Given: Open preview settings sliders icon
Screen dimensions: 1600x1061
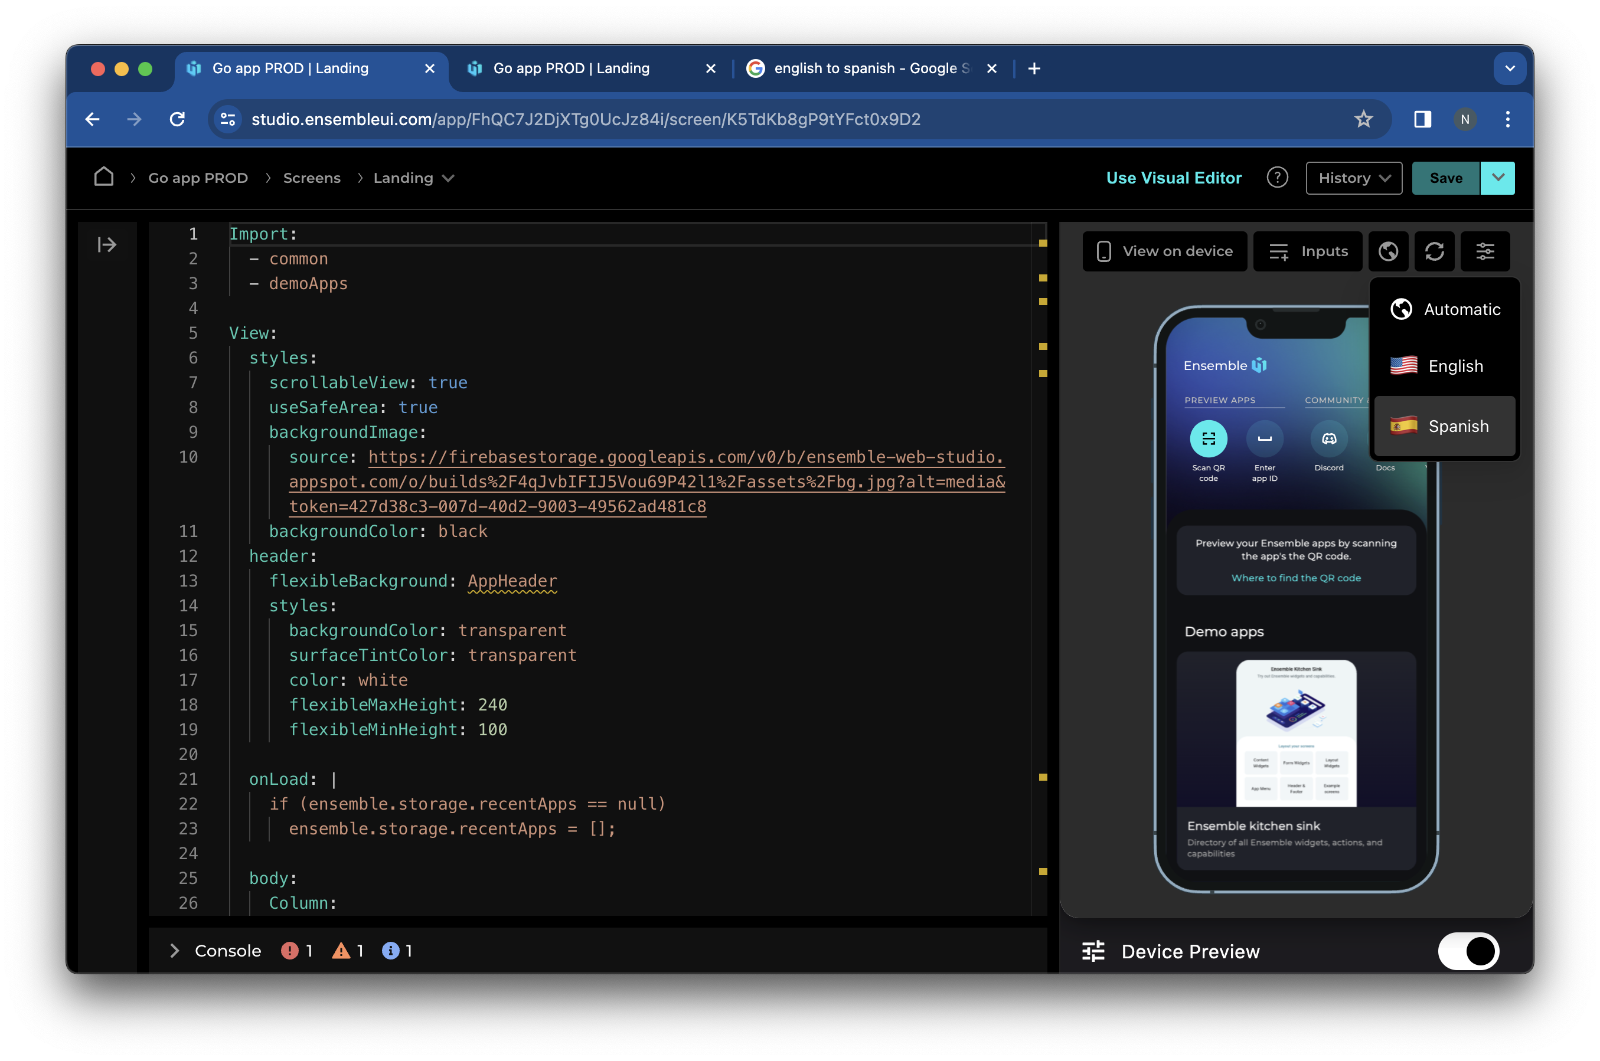Looking at the screenshot, I should (1485, 252).
